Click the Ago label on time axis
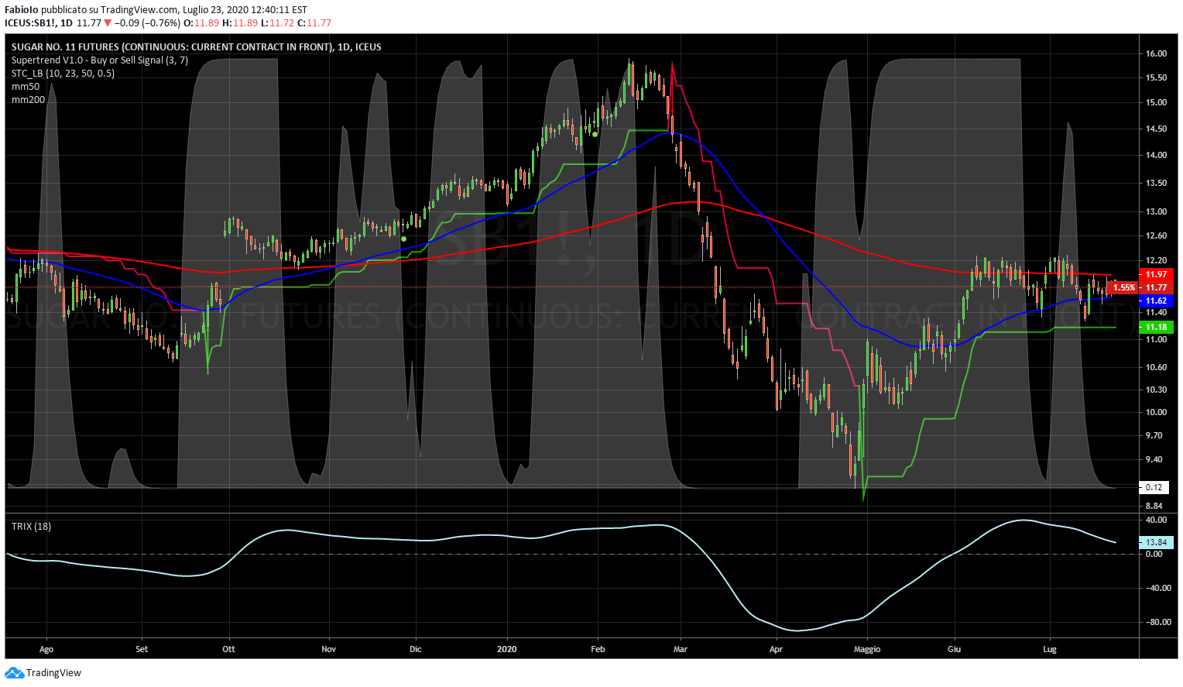The width and height of the screenshot is (1183, 687). (46, 649)
